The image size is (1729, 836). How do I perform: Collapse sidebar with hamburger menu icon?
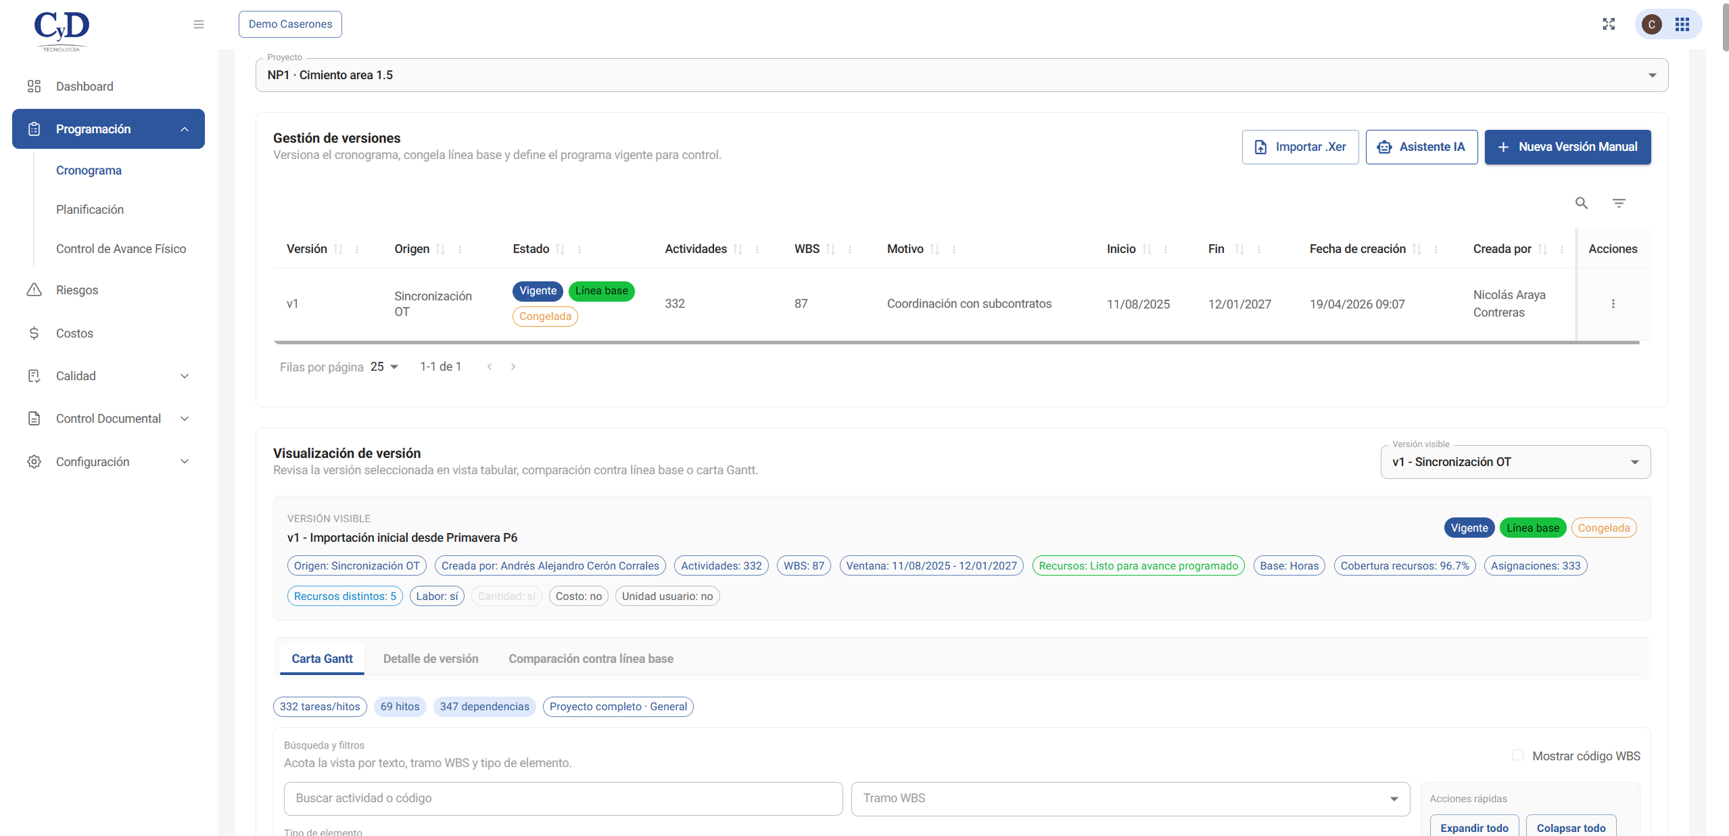[x=198, y=24]
